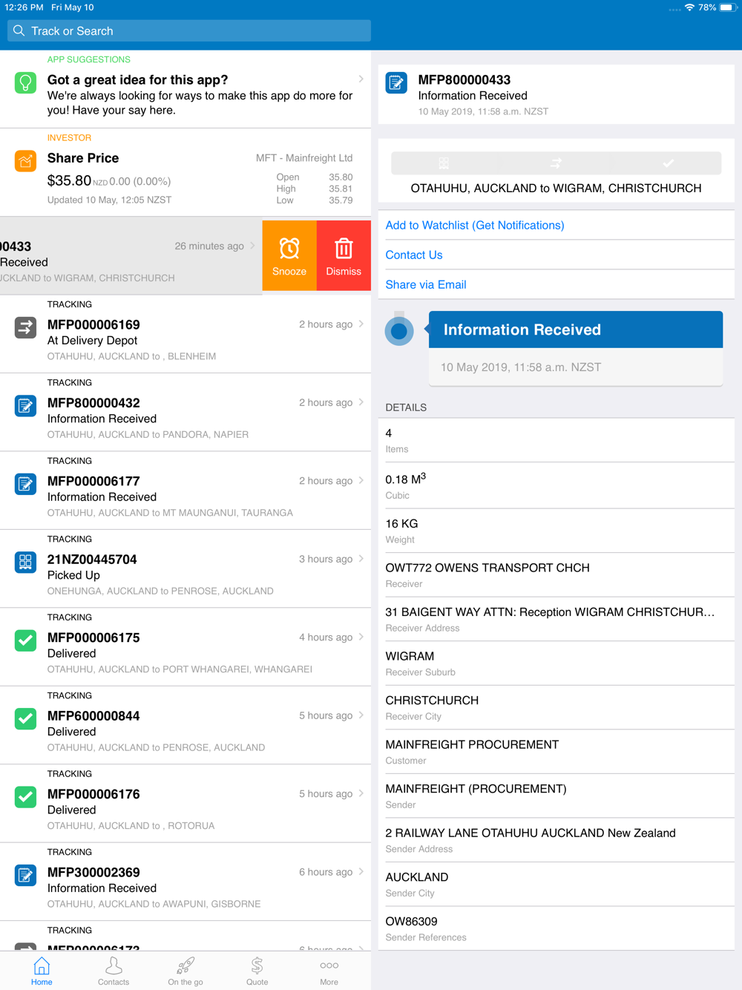Open chevron for MFP800000432 row
742x990 pixels.
(361, 401)
